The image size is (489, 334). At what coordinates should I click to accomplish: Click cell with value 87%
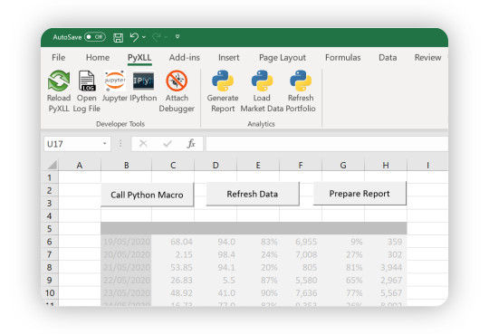[258, 280]
